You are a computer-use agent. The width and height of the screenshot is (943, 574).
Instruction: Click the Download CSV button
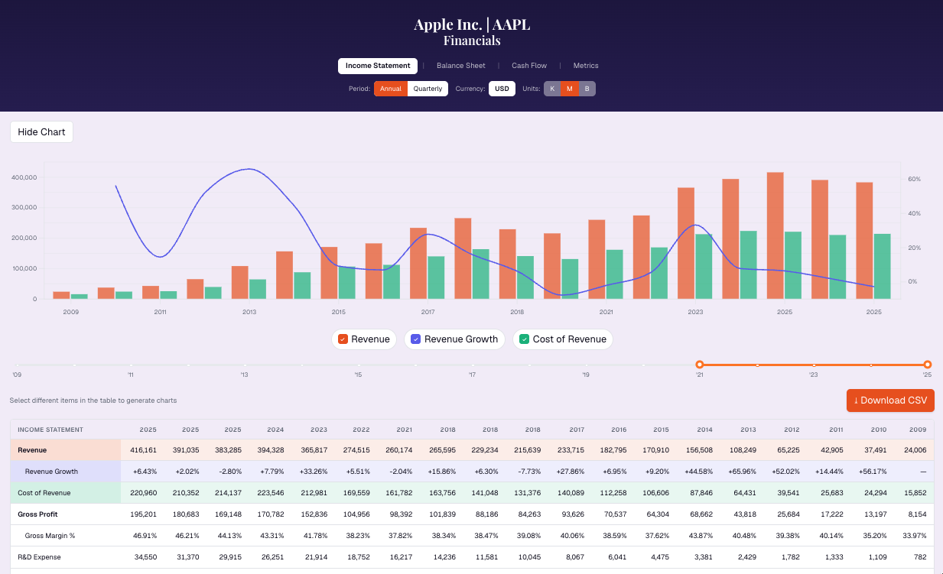[890, 401]
